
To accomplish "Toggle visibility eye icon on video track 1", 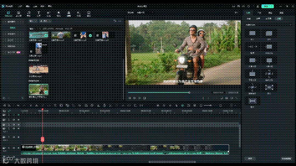I will point(19,148).
